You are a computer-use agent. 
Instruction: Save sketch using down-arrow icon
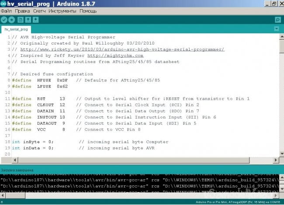click(36, 20)
